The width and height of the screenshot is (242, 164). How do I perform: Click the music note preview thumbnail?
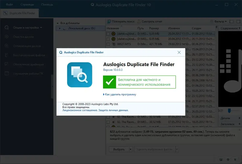click(230, 69)
